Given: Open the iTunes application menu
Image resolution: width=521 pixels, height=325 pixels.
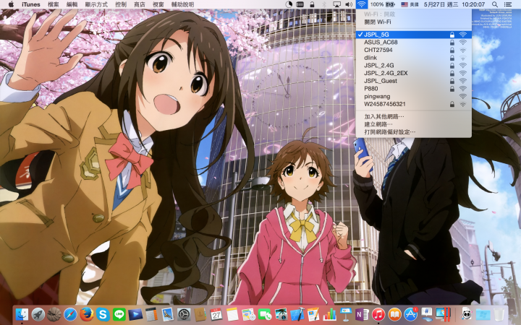Looking at the screenshot, I should pyautogui.click(x=31, y=4).
